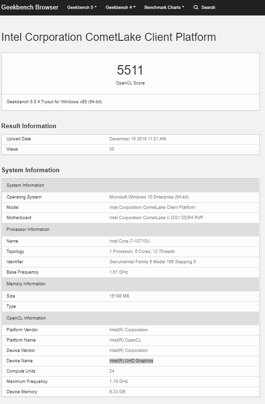
Task: Click the Intel Core i7-10710U processor name
Action: coord(130,241)
